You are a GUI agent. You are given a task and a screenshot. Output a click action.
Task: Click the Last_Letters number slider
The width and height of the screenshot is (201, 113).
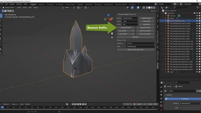126,34
